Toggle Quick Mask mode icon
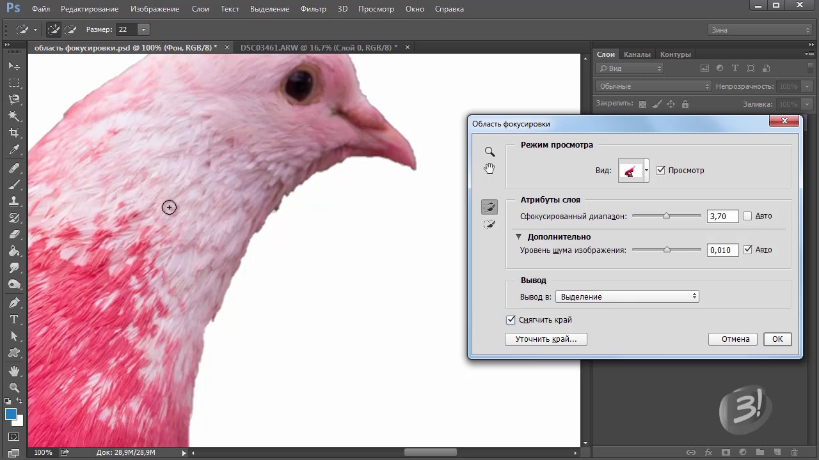This screenshot has height=460, width=819. coord(14,437)
